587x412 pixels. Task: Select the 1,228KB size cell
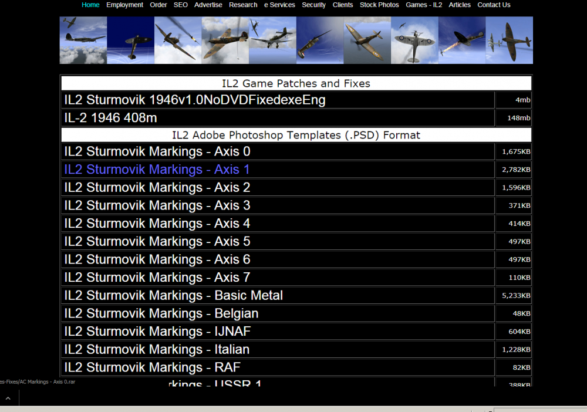tap(513, 349)
